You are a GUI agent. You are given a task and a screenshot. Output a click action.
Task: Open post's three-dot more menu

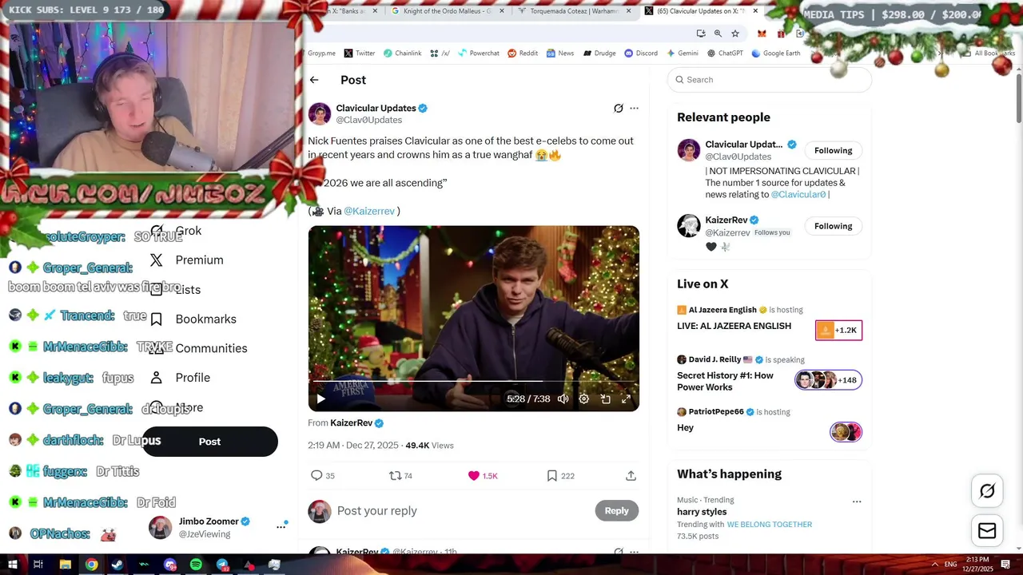click(634, 108)
